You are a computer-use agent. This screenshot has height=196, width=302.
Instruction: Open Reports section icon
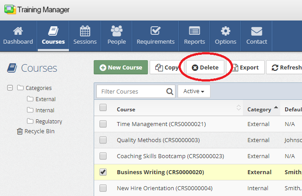click(195, 31)
